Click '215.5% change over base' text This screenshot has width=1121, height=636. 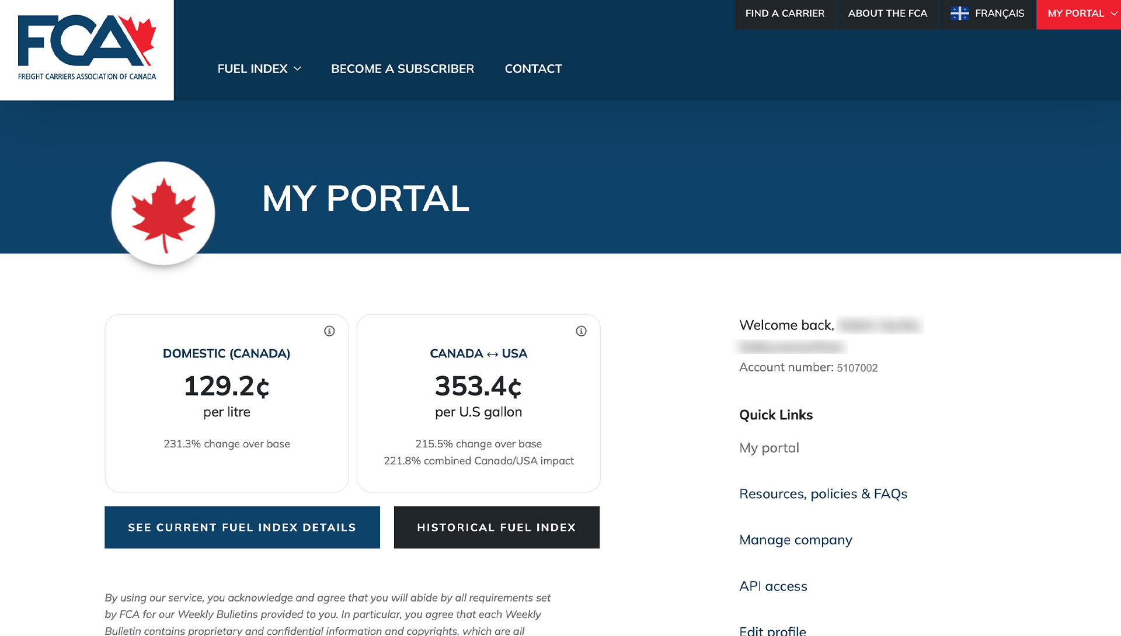pos(478,444)
